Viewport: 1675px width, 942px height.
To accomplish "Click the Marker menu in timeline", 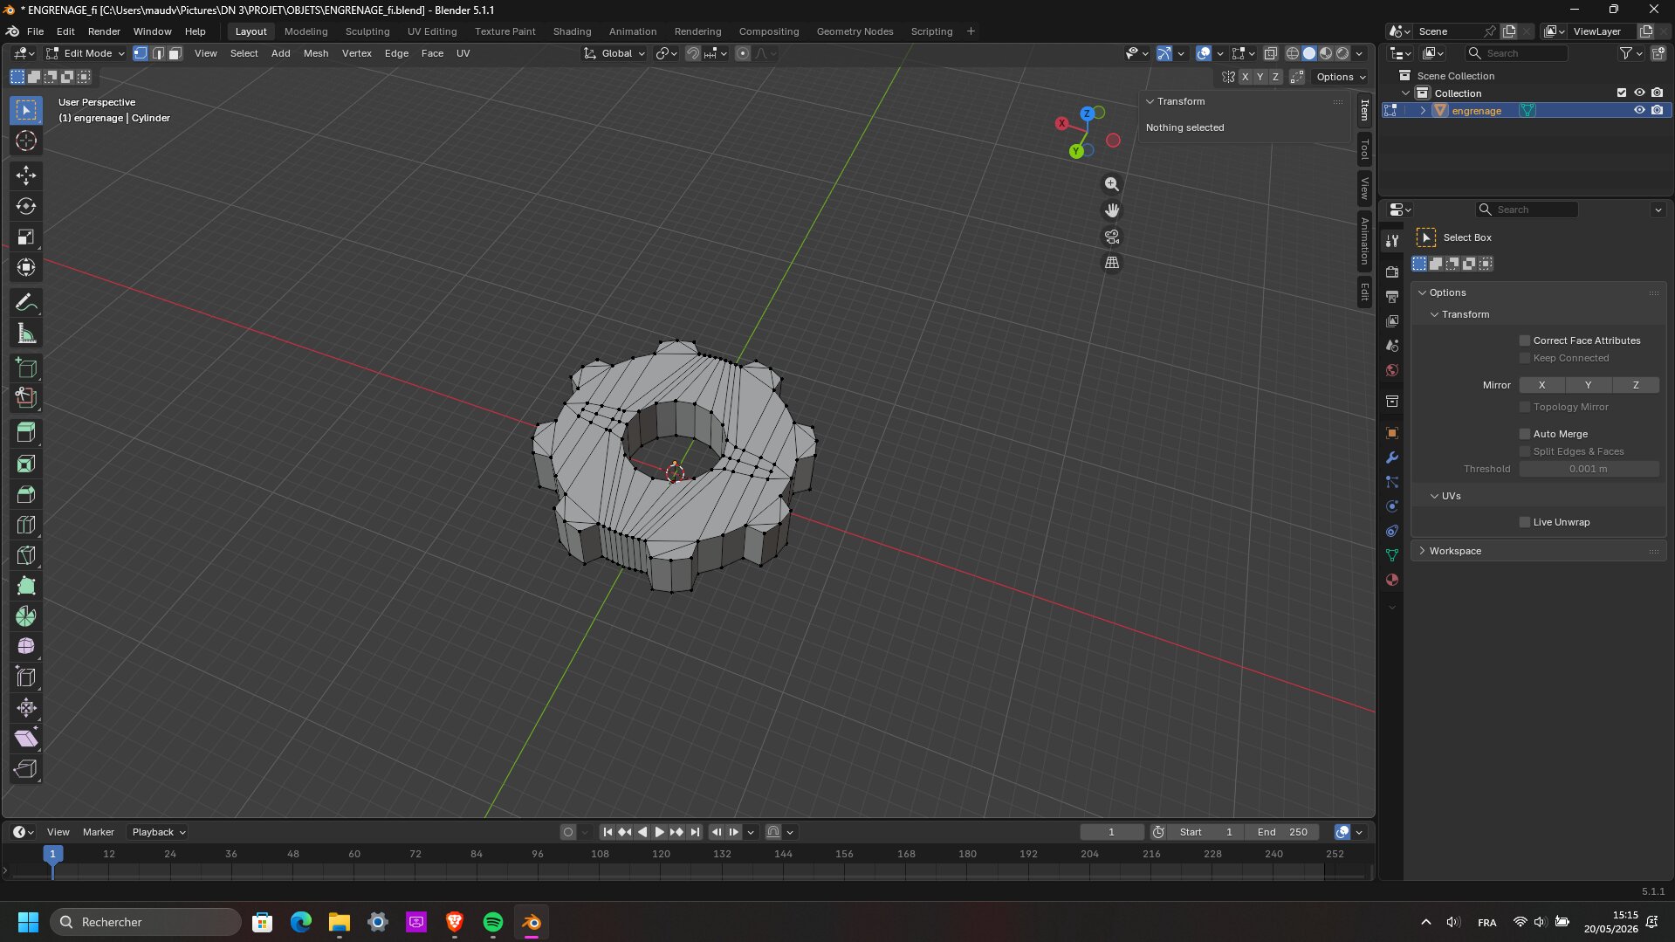I will pos(99,832).
